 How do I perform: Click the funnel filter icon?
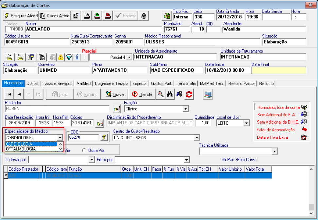point(69,57)
